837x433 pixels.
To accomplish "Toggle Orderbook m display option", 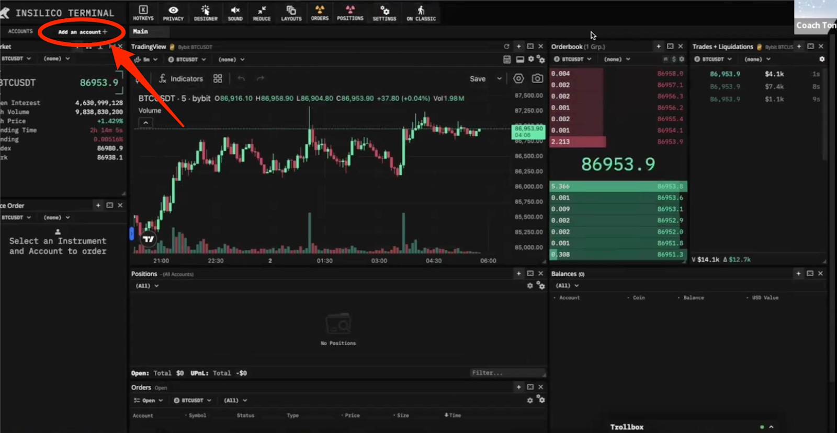I will click(665, 59).
